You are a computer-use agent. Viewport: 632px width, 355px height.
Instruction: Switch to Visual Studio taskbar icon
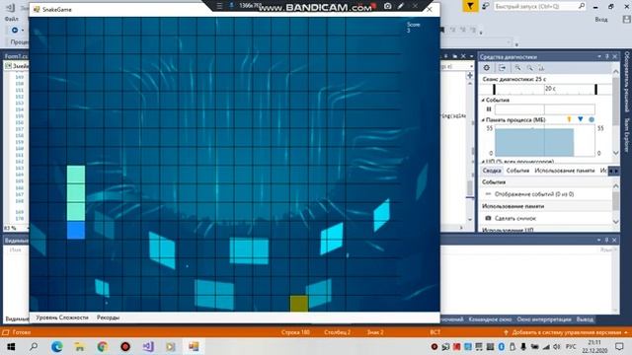(148, 346)
